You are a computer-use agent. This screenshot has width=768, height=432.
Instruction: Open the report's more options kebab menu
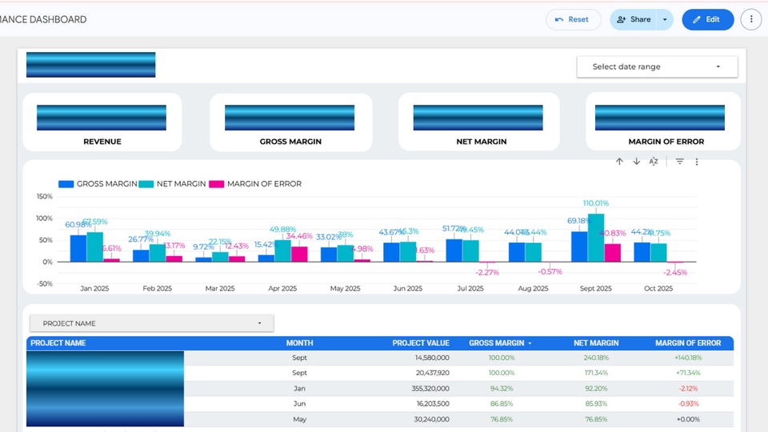[751, 19]
